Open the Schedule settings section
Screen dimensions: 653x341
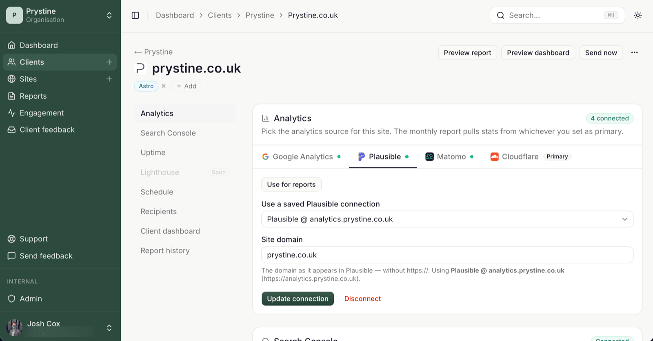185,192
